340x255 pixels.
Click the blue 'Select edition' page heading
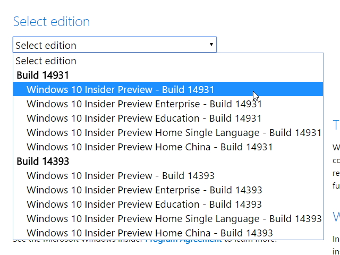click(x=51, y=22)
